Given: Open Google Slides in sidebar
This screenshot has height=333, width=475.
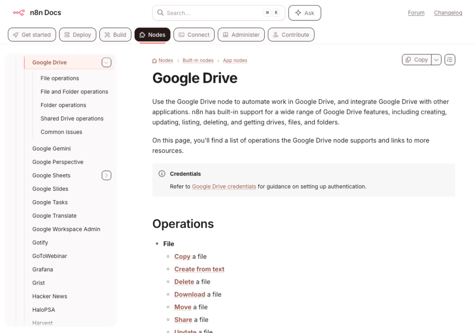Looking at the screenshot, I should coord(50,189).
